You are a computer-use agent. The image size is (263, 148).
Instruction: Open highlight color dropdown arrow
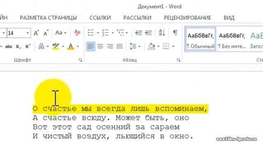click(x=63, y=46)
